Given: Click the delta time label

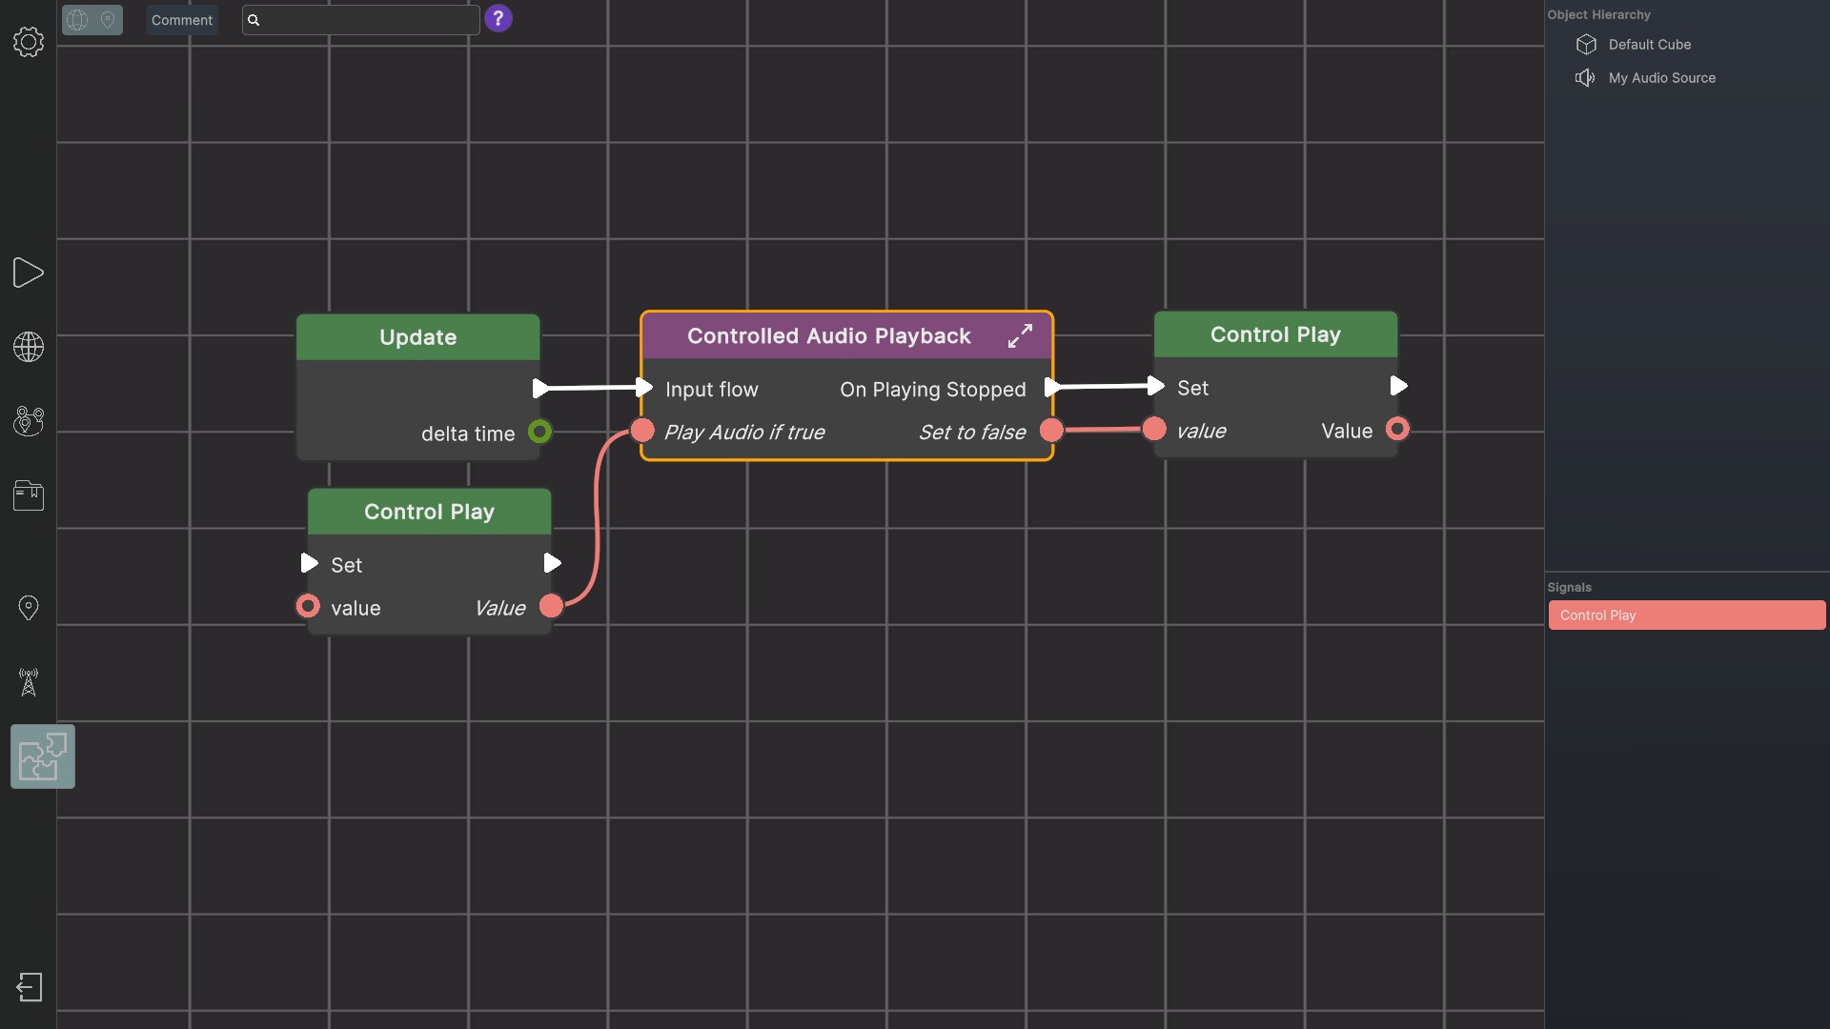Looking at the screenshot, I should [x=468, y=434].
